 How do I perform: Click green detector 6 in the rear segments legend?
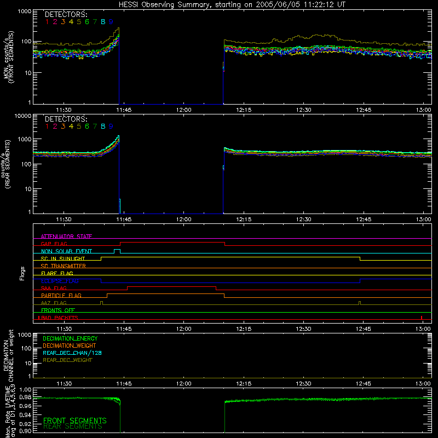click(87, 126)
